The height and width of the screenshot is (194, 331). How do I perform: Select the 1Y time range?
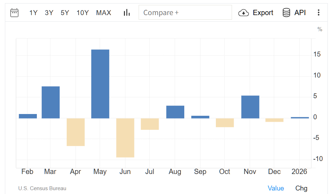point(33,13)
